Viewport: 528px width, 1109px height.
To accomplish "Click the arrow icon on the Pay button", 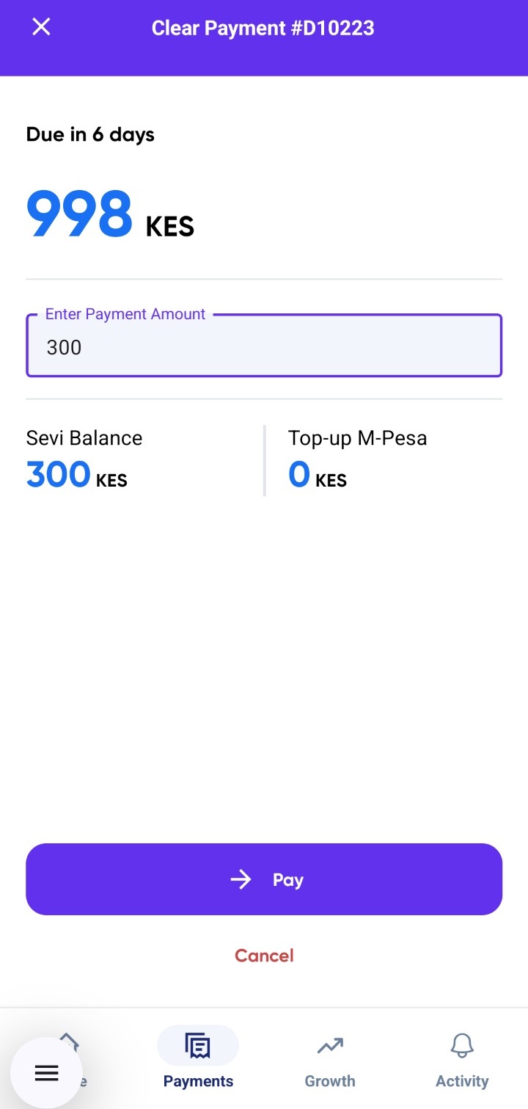I will [x=241, y=879].
